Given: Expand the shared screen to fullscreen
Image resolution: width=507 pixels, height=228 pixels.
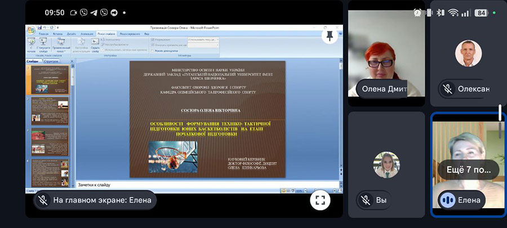Looking at the screenshot, I should [320, 200].
